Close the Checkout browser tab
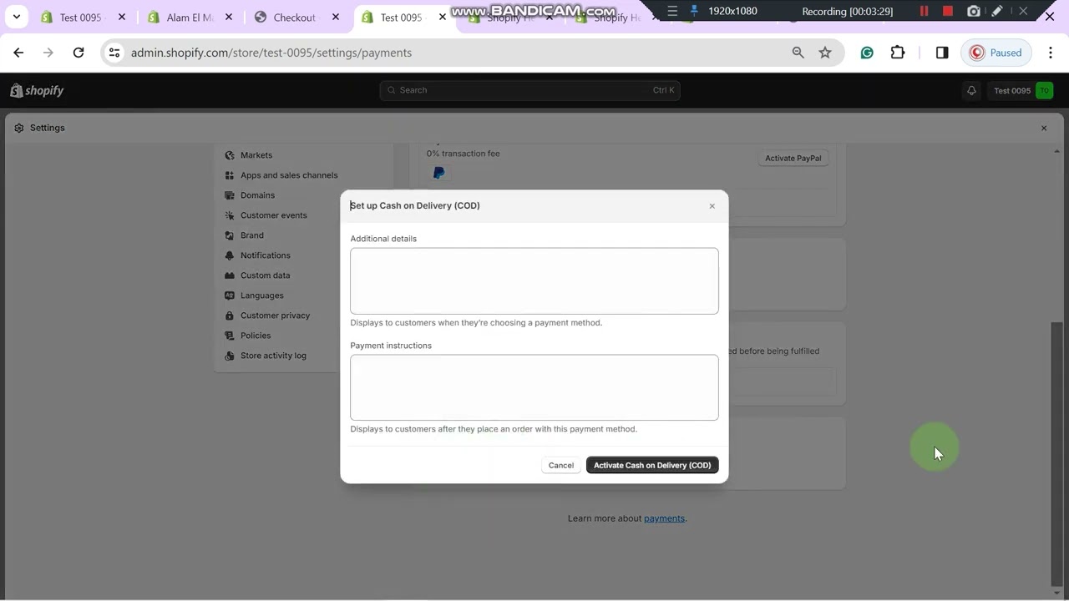The image size is (1069, 601). 336,18
